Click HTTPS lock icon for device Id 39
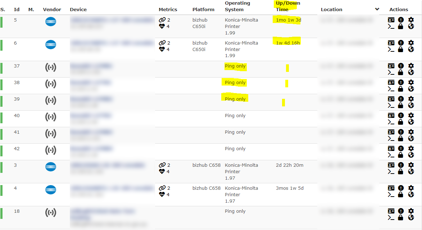Screen dimensions: 422x230 tap(401, 105)
